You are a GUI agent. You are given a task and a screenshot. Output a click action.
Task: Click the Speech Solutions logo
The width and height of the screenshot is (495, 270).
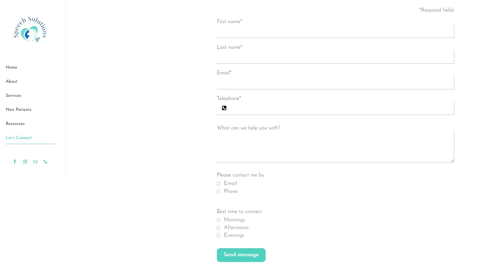click(x=30, y=30)
